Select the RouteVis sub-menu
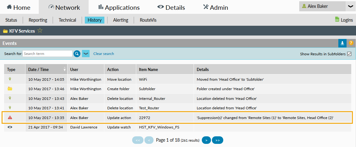This screenshot has height=147, width=356. (148, 20)
